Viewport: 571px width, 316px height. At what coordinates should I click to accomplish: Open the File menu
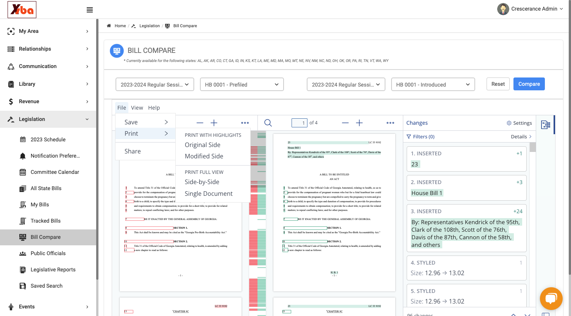(122, 108)
